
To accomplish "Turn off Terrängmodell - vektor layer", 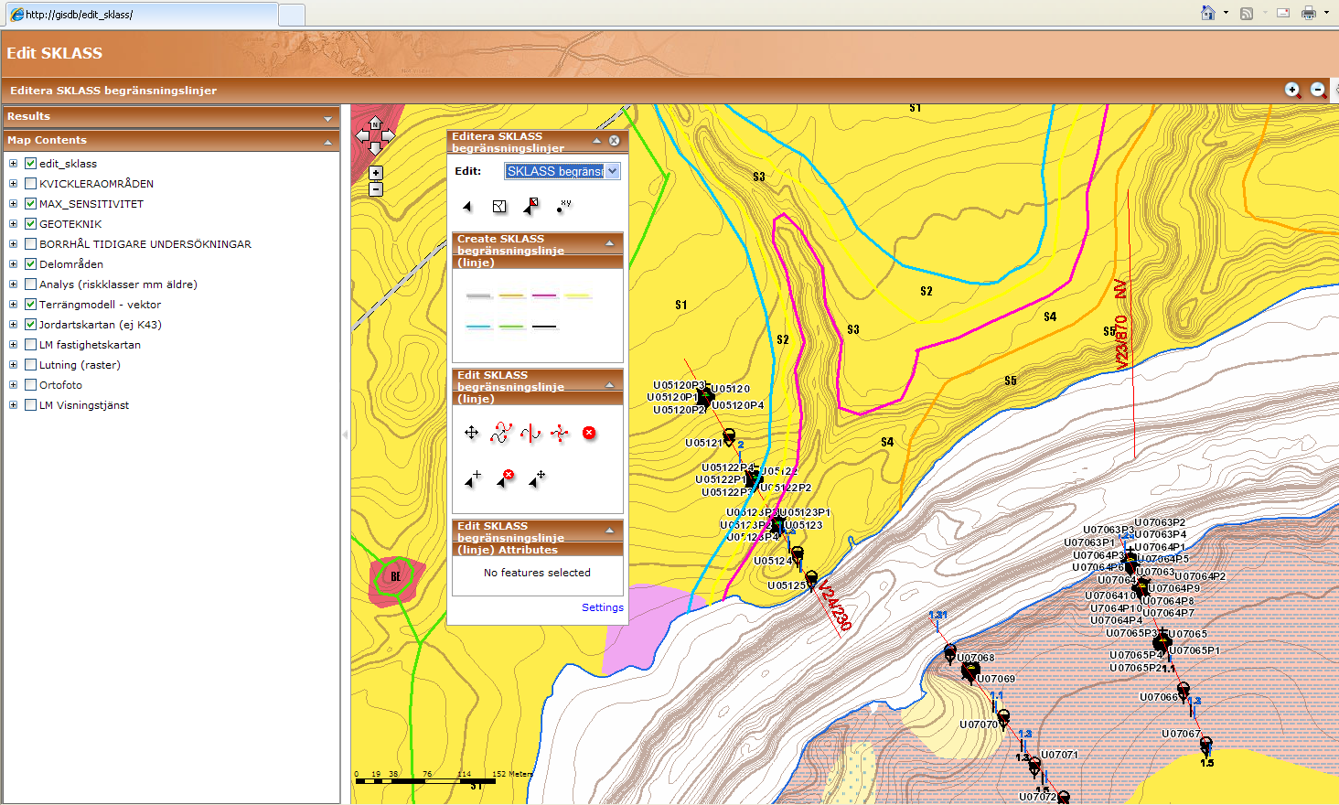I will pos(30,305).
